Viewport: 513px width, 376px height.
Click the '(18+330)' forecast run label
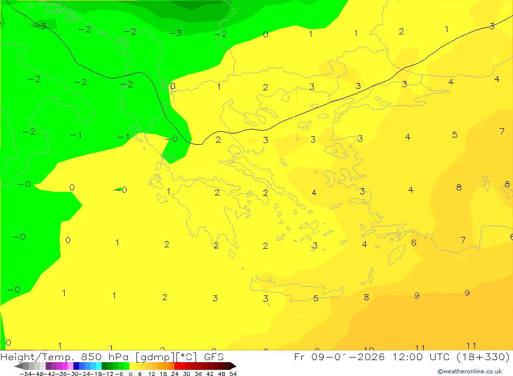(483, 357)
